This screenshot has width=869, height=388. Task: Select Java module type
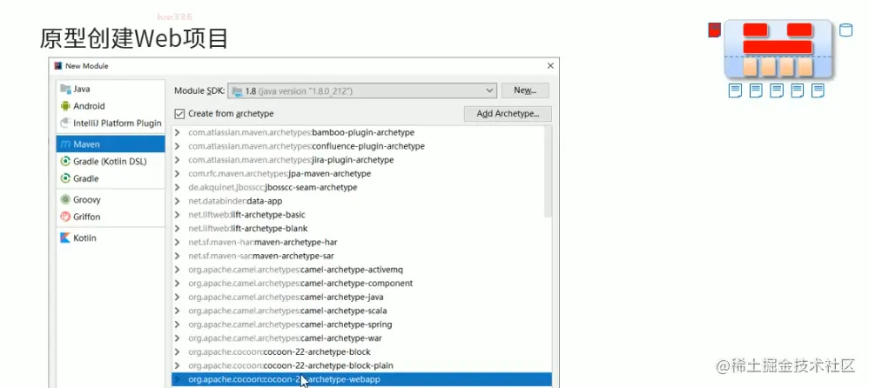pos(111,89)
